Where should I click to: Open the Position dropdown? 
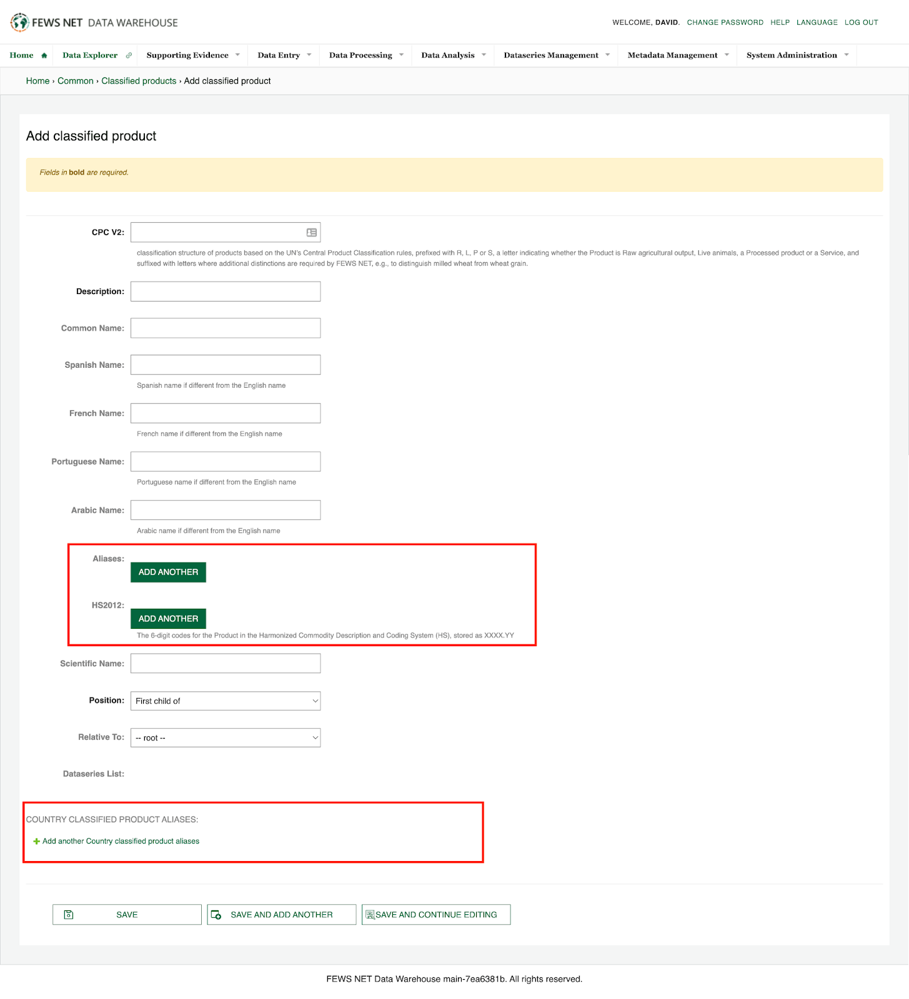pos(225,701)
